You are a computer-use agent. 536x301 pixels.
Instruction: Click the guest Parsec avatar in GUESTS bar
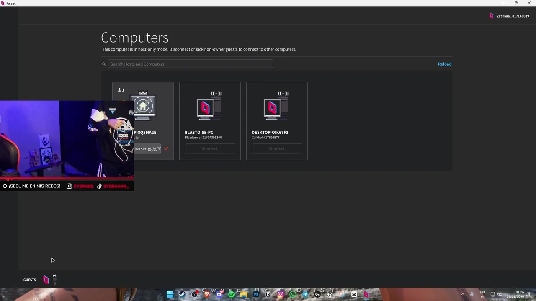(46, 280)
